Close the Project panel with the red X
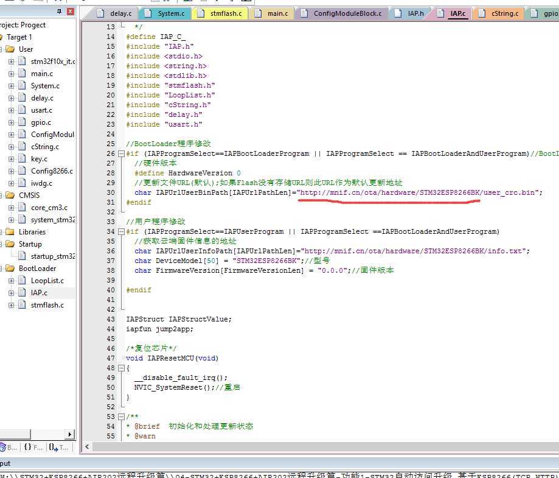 (x=70, y=12)
